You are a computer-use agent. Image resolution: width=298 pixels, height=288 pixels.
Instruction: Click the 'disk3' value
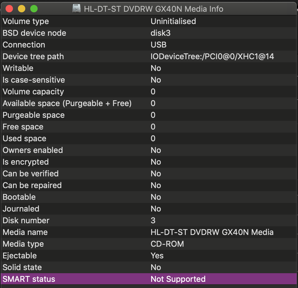[x=161, y=33]
